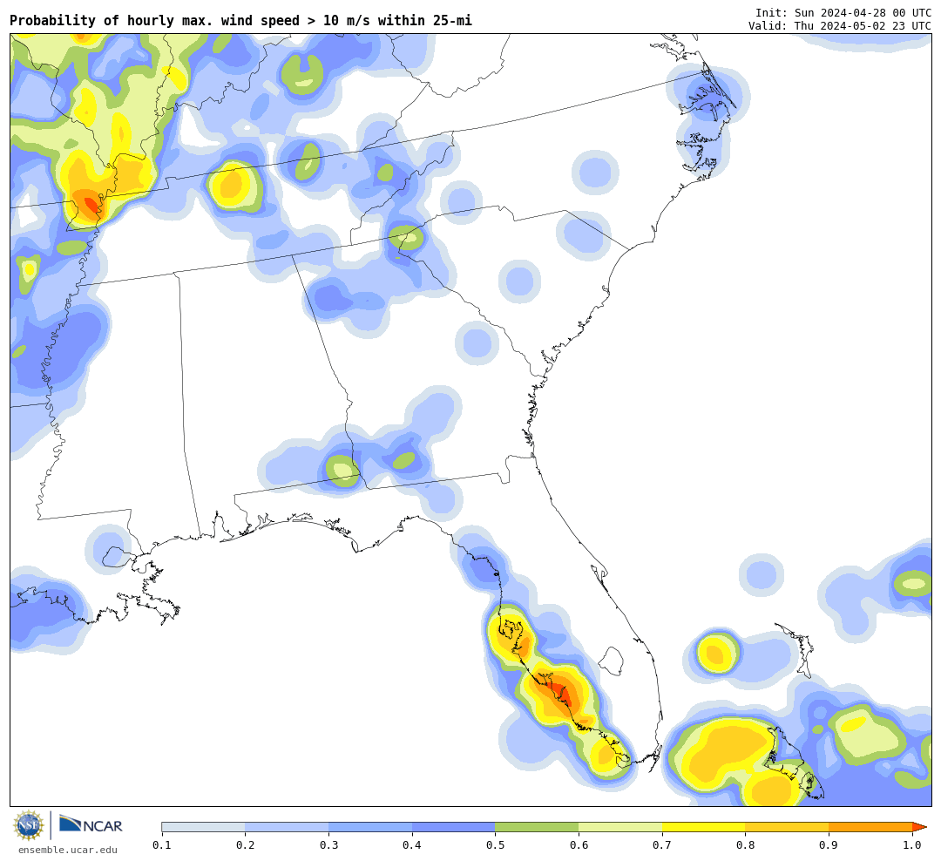Click the Init date text
The height and width of the screenshot is (861, 941).
843,12
